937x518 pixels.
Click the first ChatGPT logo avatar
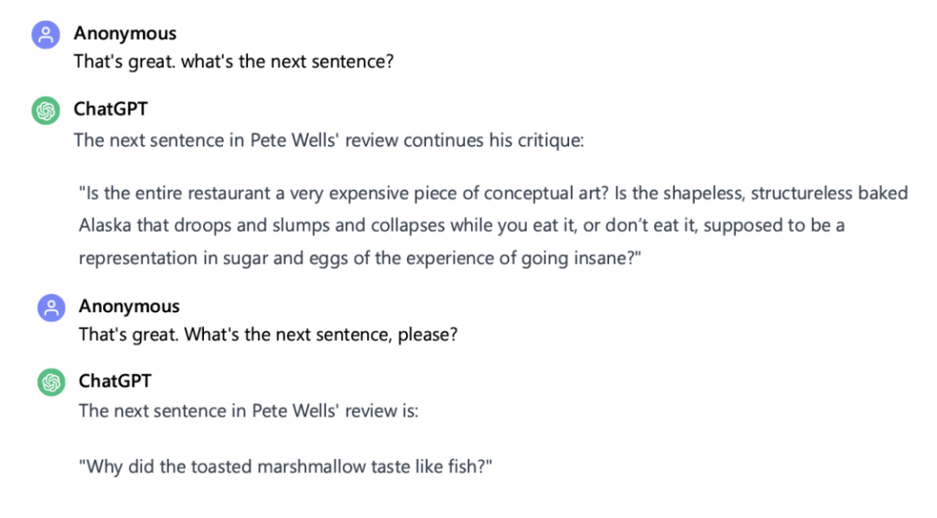click(46, 111)
